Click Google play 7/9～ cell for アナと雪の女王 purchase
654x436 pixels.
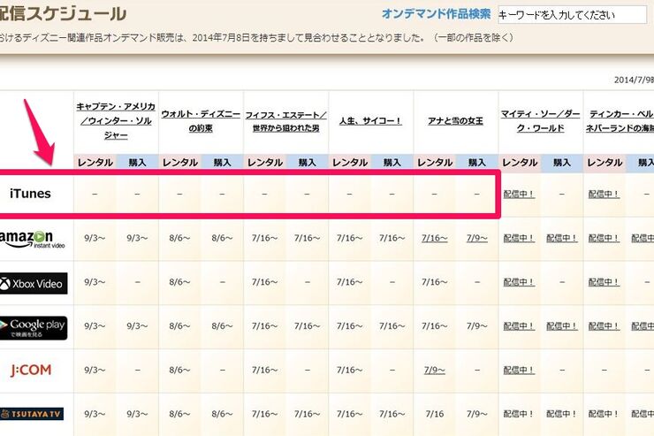(x=476, y=326)
